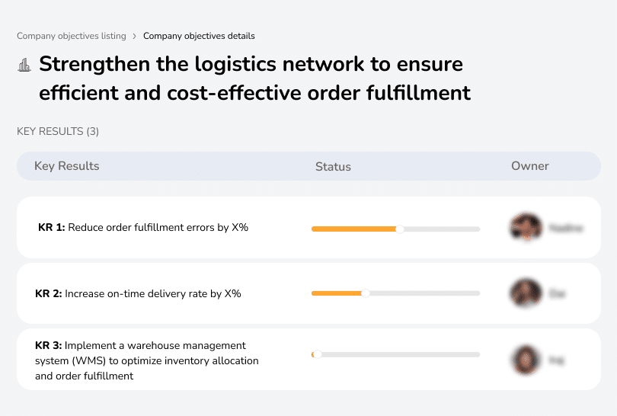Click the owner name in the KR 2 row
The width and height of the screenshot is (617, 416).
click(557, 293)
